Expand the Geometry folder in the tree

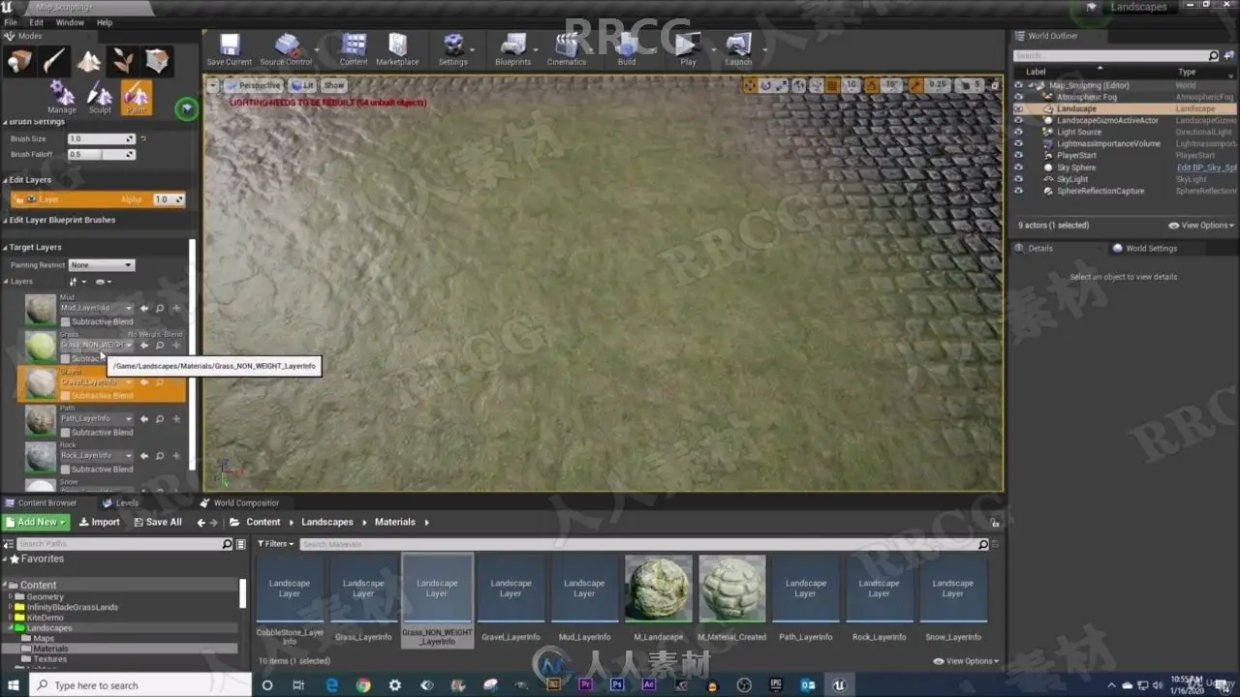11,597
